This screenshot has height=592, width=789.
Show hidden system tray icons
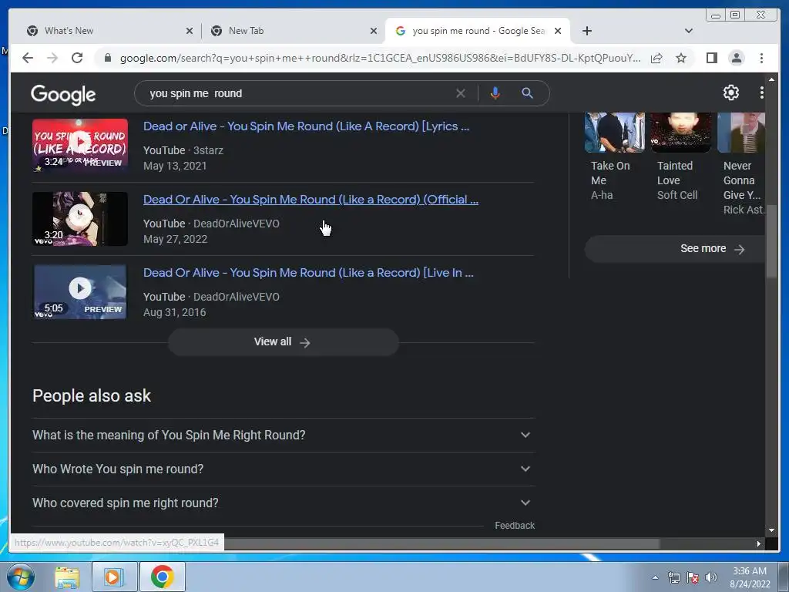[x=655, y=577]
